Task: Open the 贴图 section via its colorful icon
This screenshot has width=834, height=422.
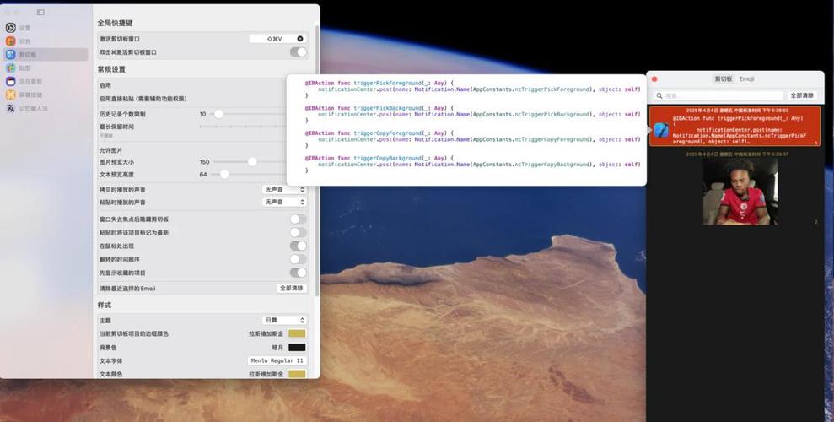Action: (x=11, y=68)
